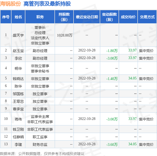Screen dimensions: 157x156
Task: Click the -1.80万 change value
Action: [112, 51]
